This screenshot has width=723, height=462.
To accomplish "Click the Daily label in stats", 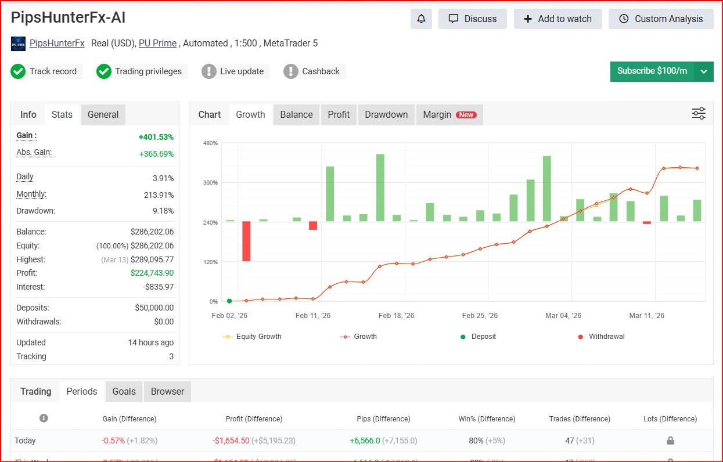I will (x=25, y=176).
